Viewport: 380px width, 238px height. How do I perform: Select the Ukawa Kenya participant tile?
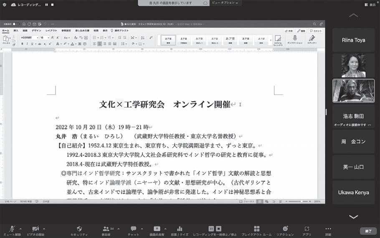pos(353,192)
